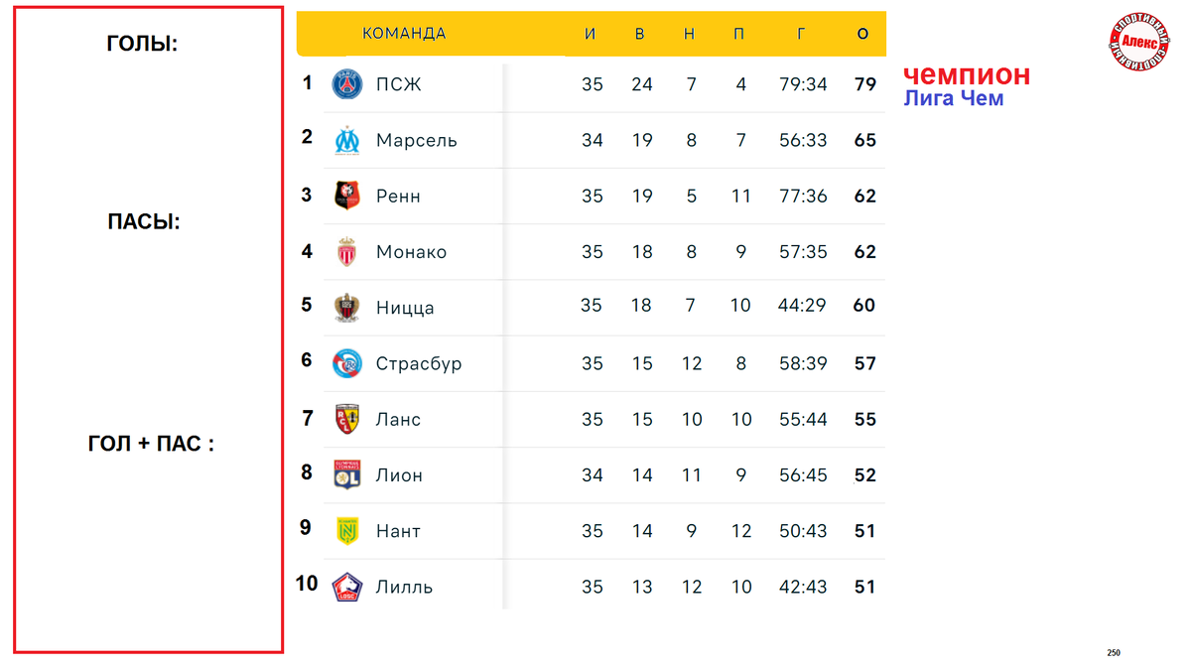Click the Monaco club crest
The width and height of the screenshot is (1191, 670).
[346, 252]
